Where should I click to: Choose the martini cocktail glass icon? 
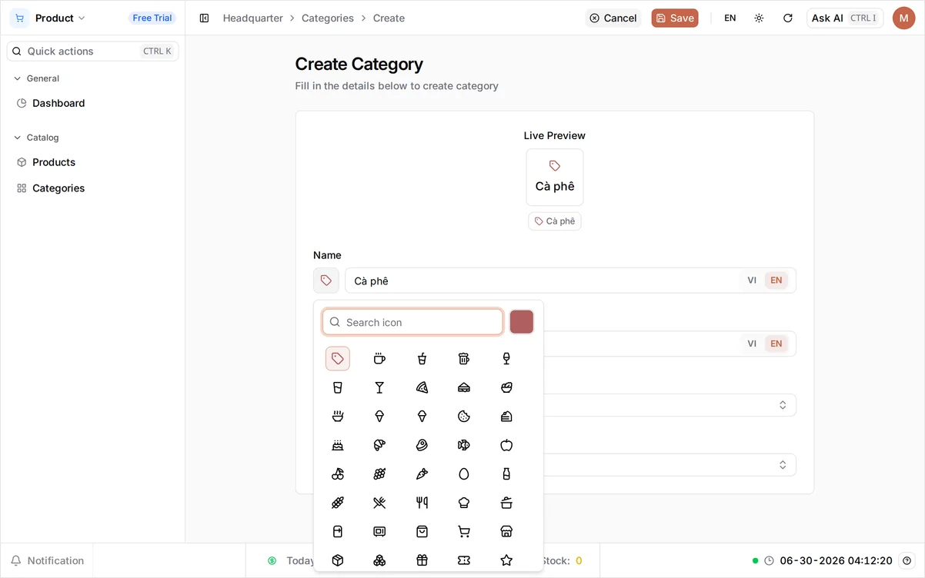pyautogui.click(x=379, y=387)
